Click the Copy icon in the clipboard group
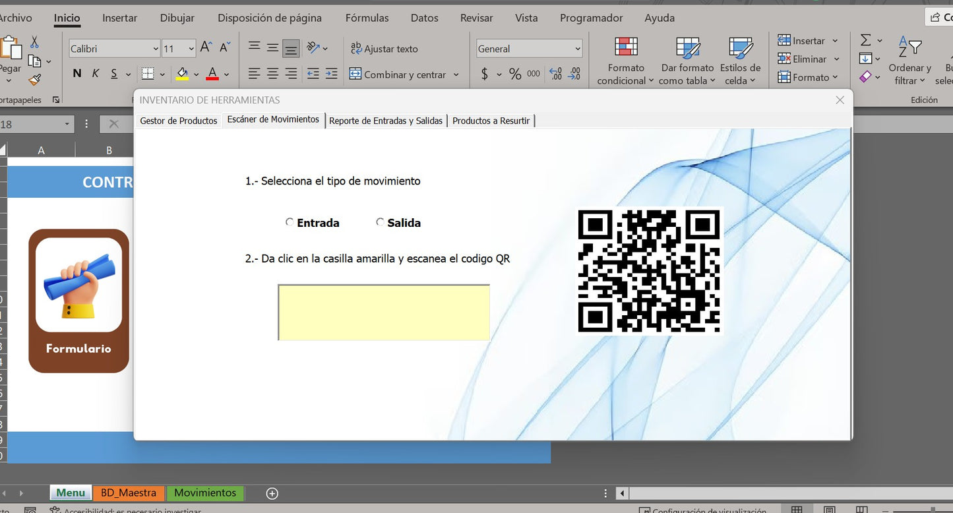 point(34,61)
